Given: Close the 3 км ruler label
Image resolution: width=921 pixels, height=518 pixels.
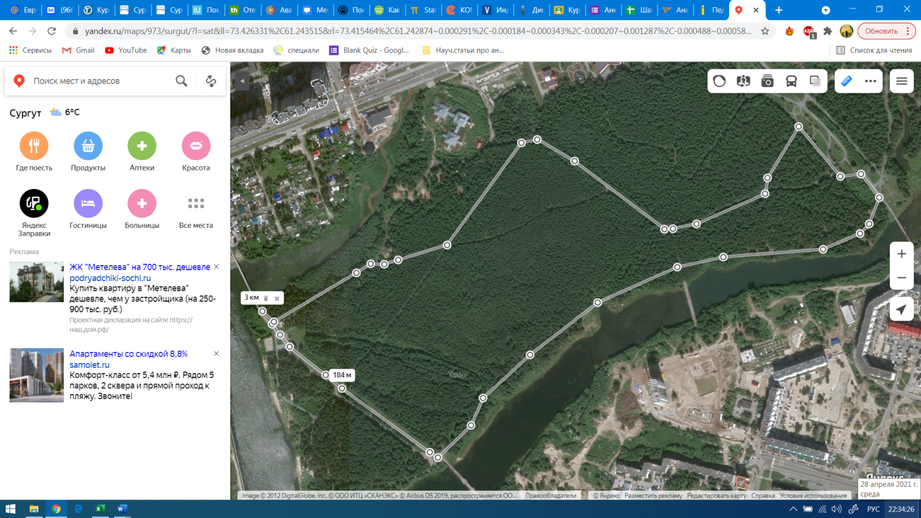Looking at the screenshot, I should click(x=277, y=298).
